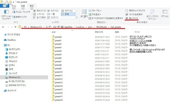Select the preset10 folder

point(59,72)
